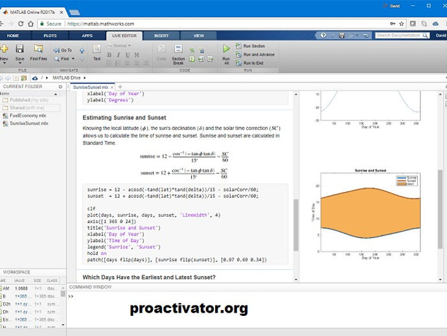Screen dimensions: 447x336
Task: Click the Go To navigate button
Action: (x=62, y=50)
